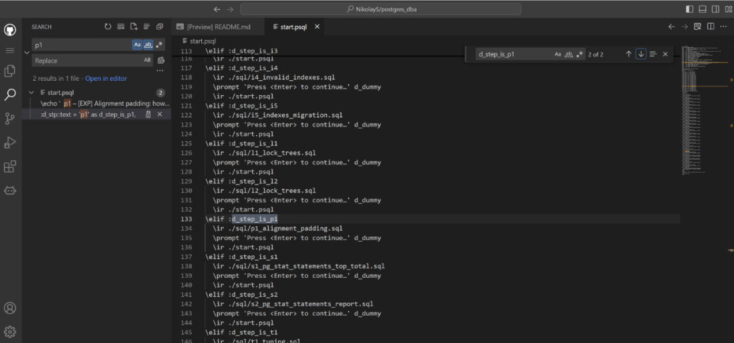The image size is (734, 343).
Task: Navigate back in the title bar
Action: click(217, 9)
